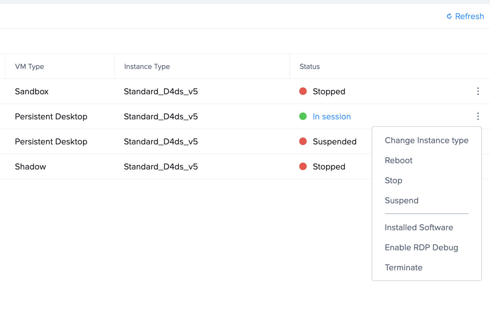
Task: Click the Status column header
Action: [310, 66]
